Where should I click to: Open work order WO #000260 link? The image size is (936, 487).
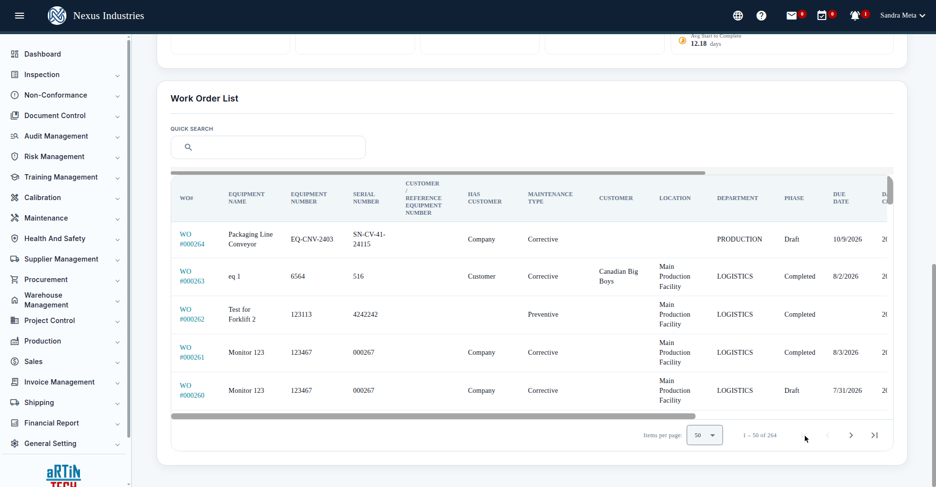coord(192,390)
